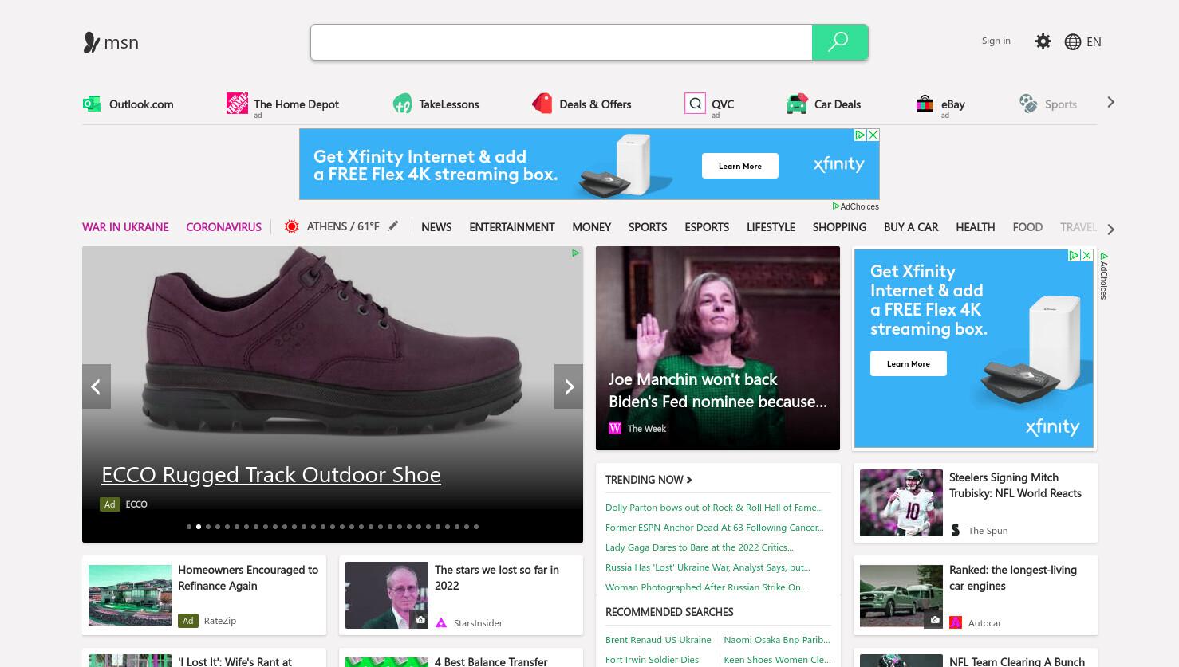Go to ENTERTAINMENT section
Screen dimensions: 1179x667
tap(512, 227)
